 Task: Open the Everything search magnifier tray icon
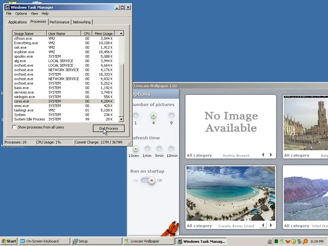[x=305, y=241]
